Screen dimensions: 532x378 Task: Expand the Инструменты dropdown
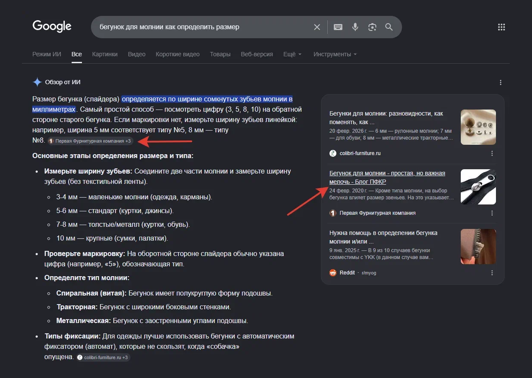point(335,54)
